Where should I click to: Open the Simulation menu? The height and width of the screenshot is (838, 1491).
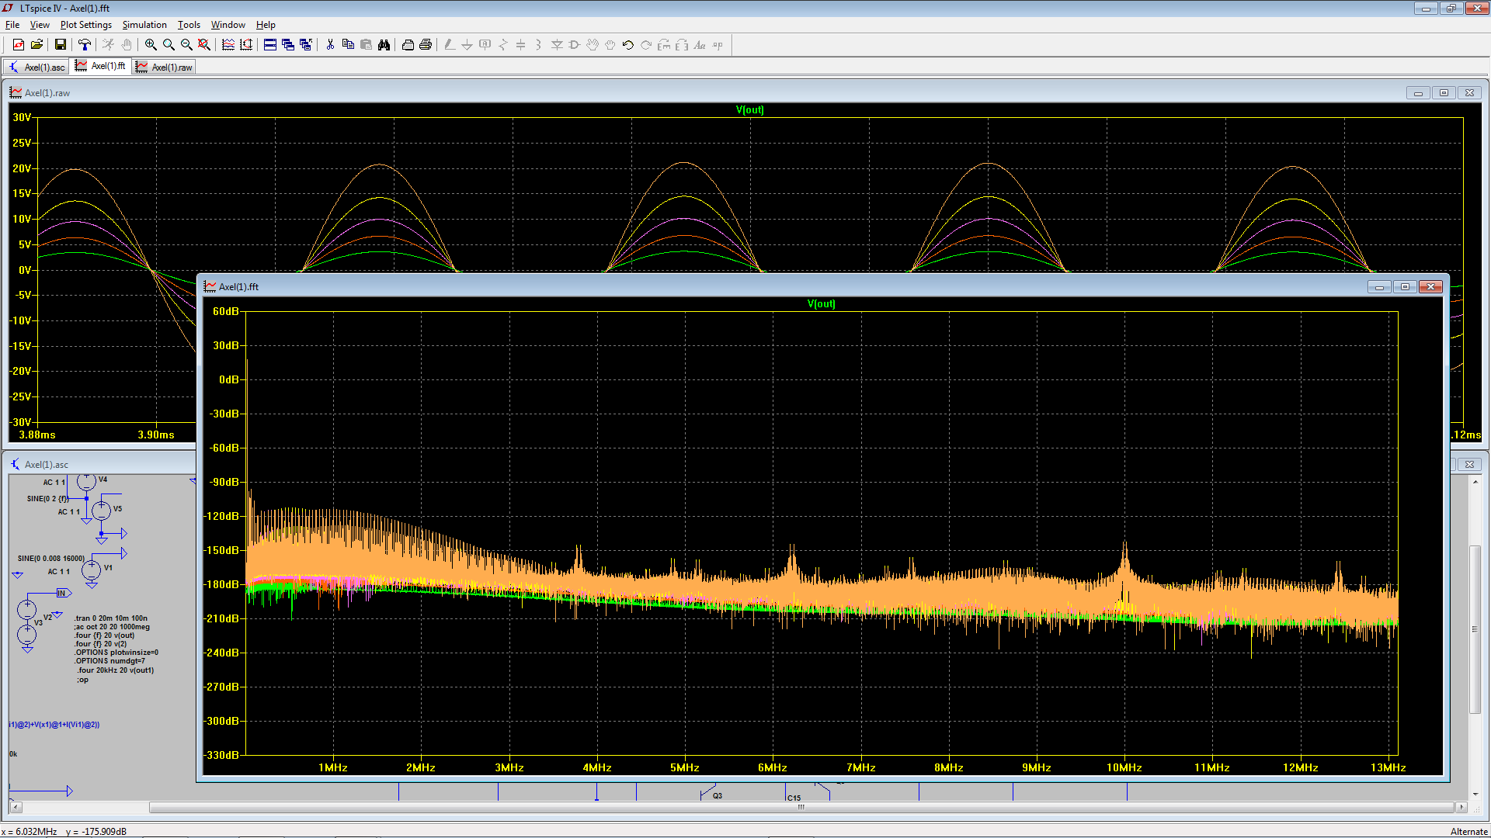[144, 25]
